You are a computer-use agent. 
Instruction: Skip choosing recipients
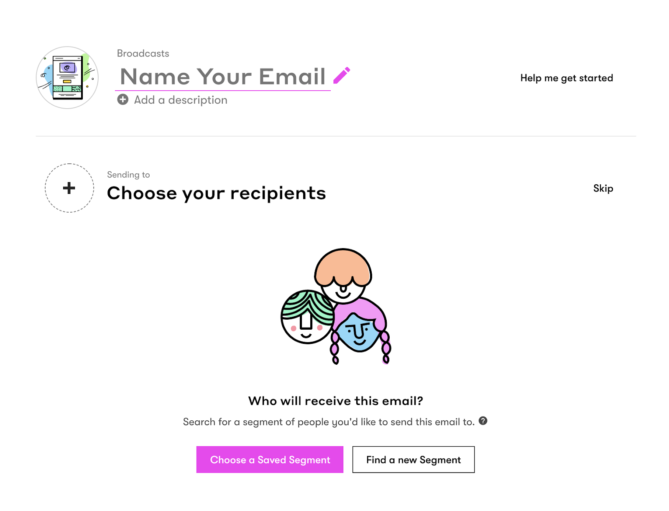coord(603,188)
